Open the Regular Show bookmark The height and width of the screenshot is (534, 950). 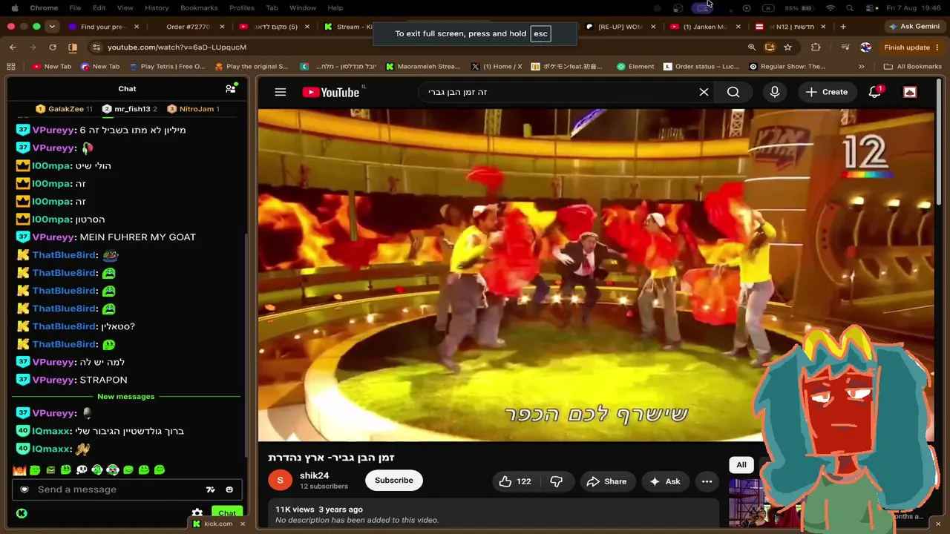coord(787,67)
